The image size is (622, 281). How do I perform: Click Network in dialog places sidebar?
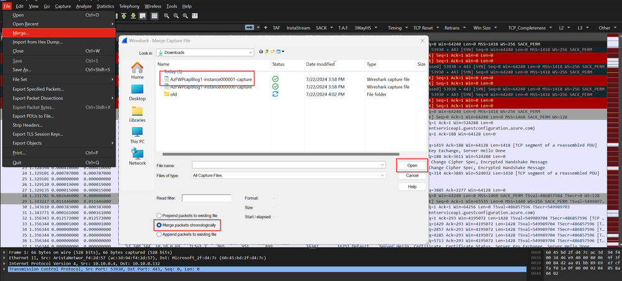pos(137,157)
